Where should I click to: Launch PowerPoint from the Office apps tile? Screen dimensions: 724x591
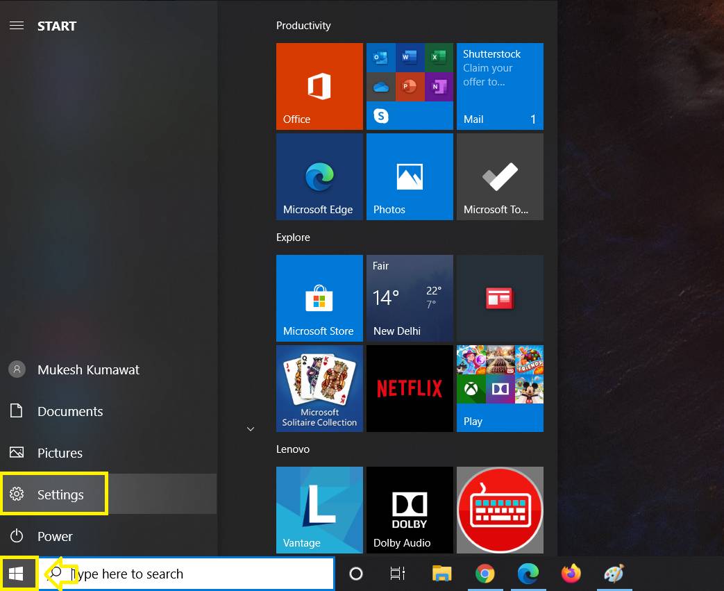410,86
